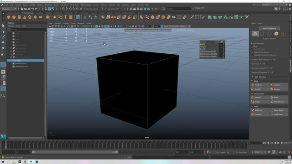Switch to the Poly Modeling shelf tab
This screenshot has height=164, width=292.
point(27,13)
